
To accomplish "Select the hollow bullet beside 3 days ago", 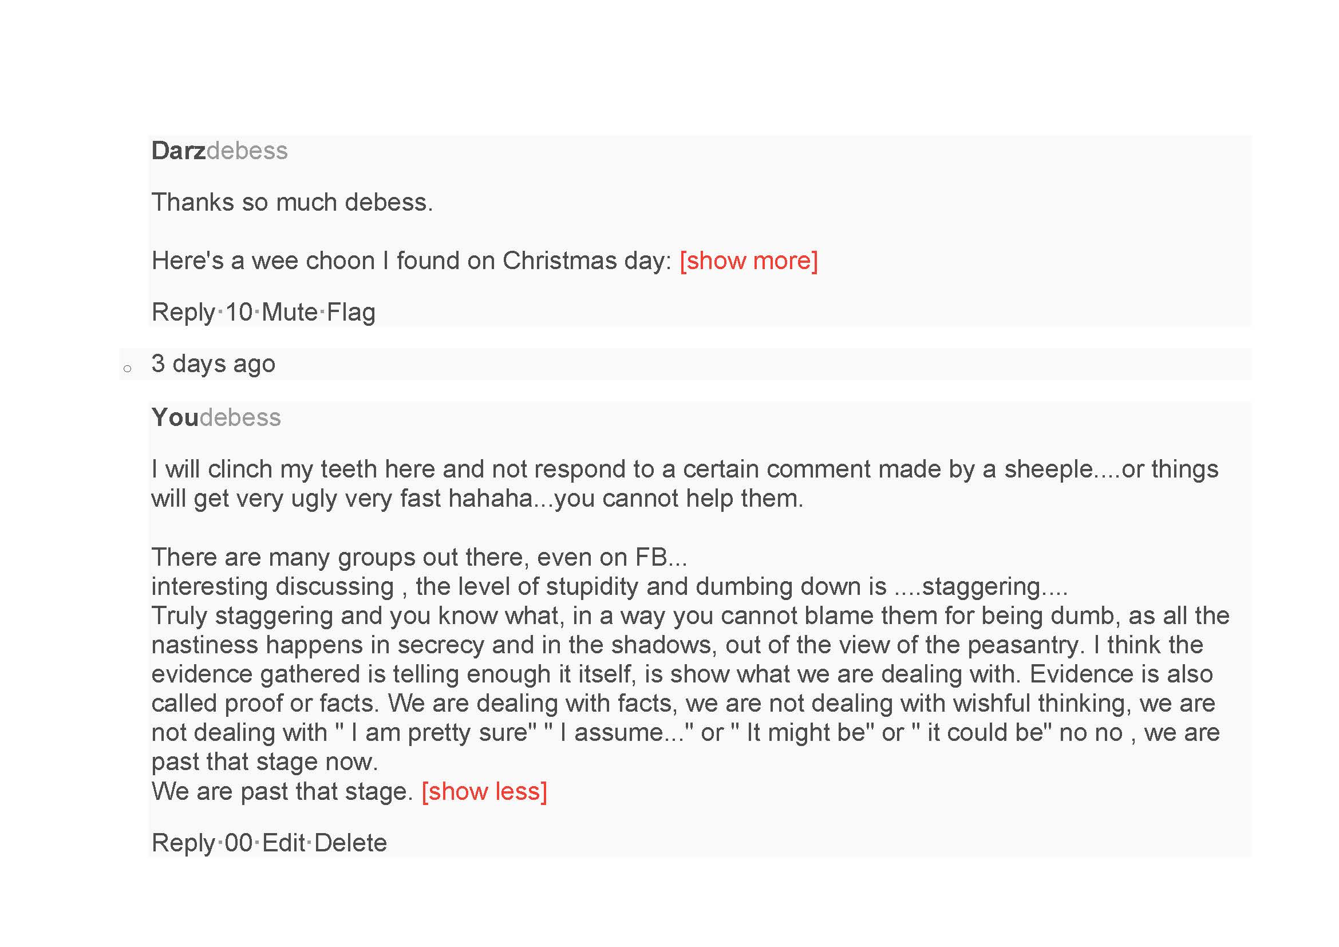I will click(x=128, y=369).
